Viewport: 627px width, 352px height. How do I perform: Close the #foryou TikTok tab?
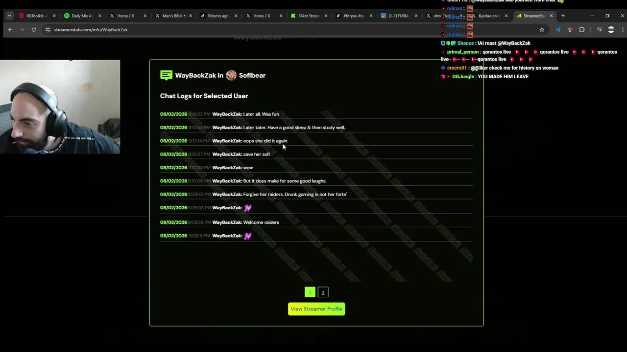tap(371, 16)
